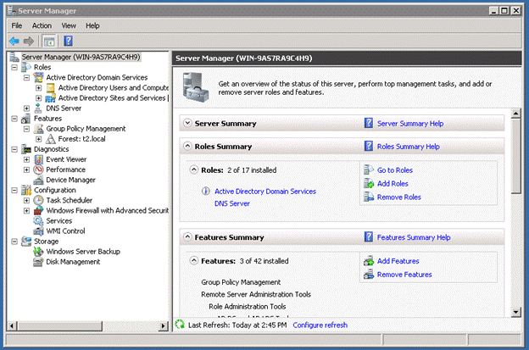
Task: Click the Task Scheduler clock icon
Action: click(x=38, y=200)
